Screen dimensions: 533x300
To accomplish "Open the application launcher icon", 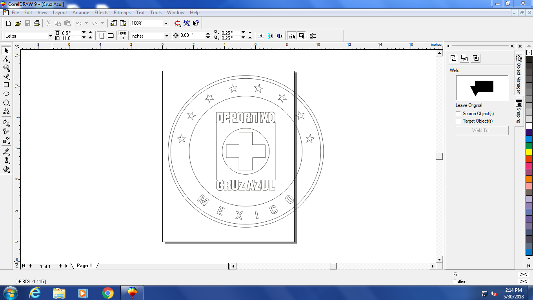I will (178, 23).
